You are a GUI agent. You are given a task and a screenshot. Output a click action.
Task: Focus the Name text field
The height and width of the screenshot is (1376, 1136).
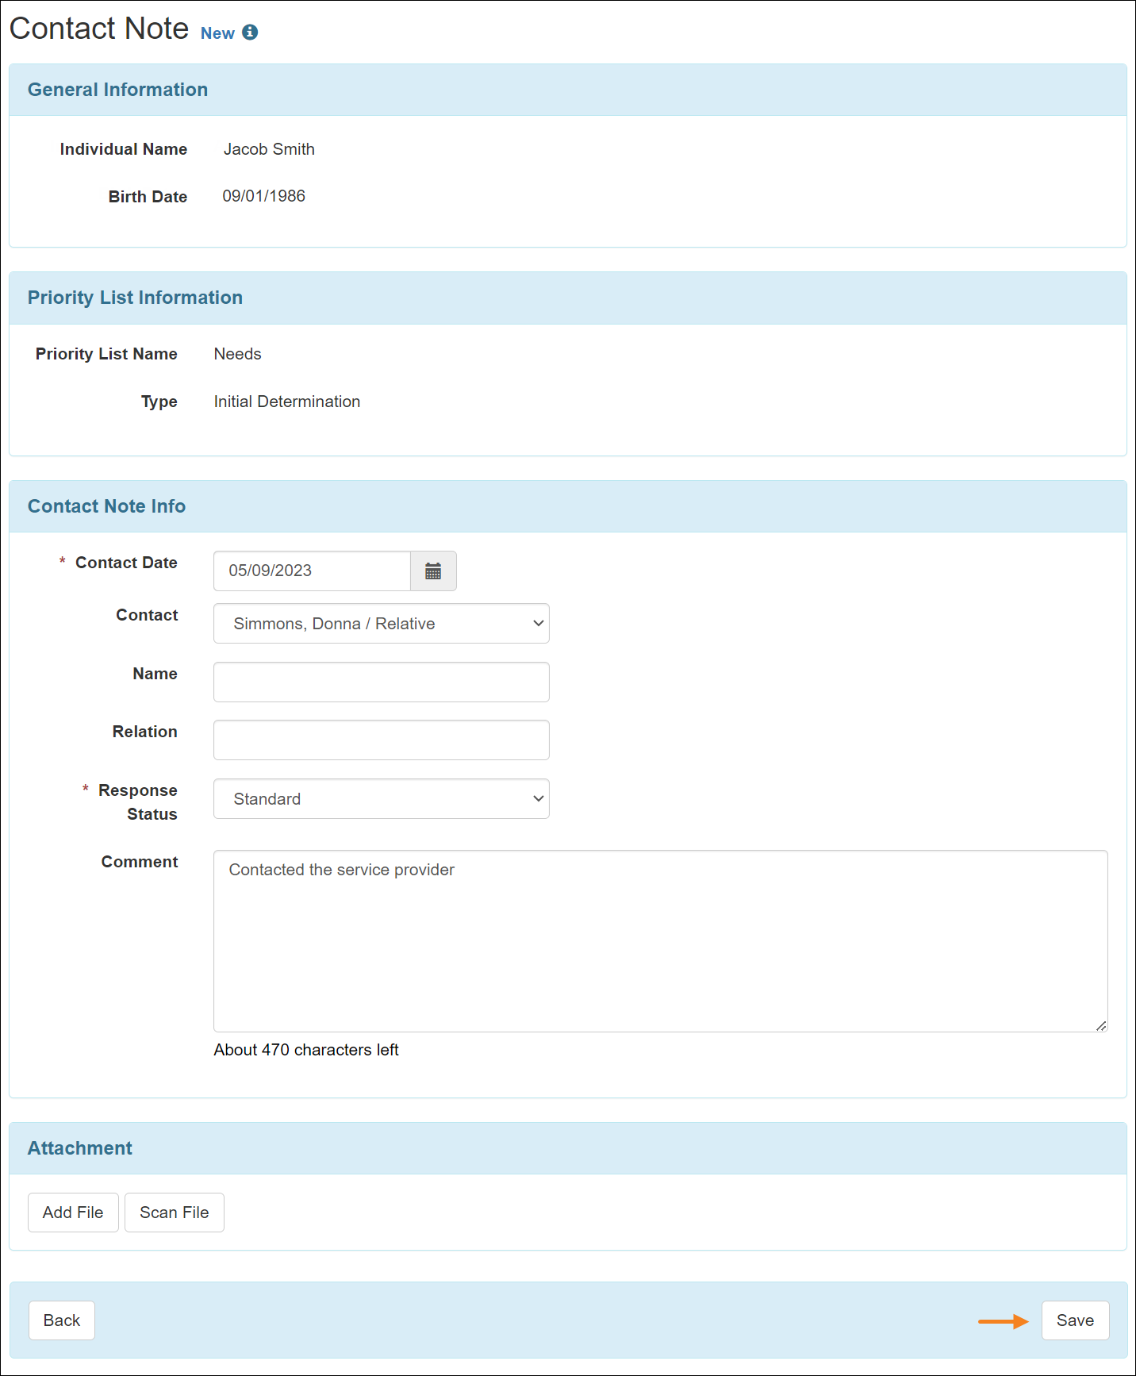tap(381, 682)
